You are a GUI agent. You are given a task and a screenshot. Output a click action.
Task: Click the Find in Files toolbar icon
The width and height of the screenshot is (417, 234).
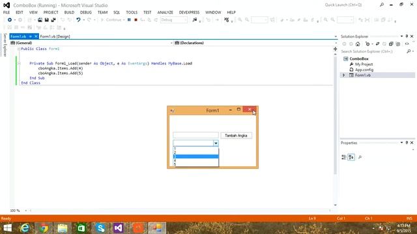click(195, 20)
